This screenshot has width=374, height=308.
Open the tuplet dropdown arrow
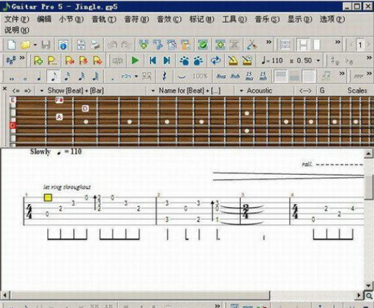[136, 77]
